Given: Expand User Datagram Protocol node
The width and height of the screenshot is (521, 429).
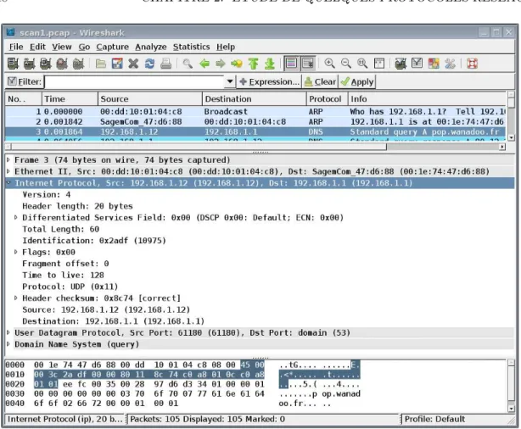Looking at the screenshot, I should pos(8,332).
